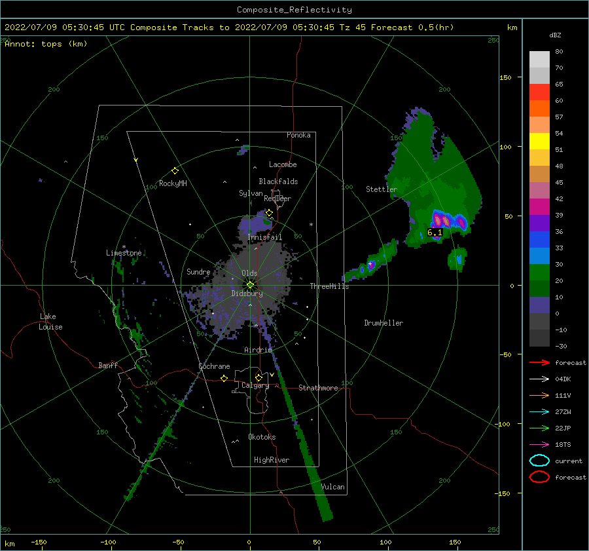Viewport: 589px width, 551px height.
Task: Click the Sundre label
Action: (198, 271)
